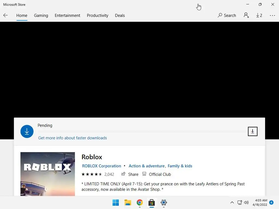View the Roblox star ratings
Image resolution: width=279 pixels, height=209 pixels.
click(92, 174)
